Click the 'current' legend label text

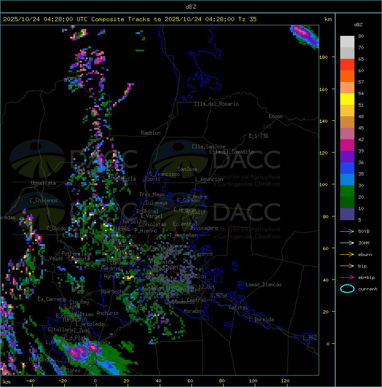click(368, 289)
